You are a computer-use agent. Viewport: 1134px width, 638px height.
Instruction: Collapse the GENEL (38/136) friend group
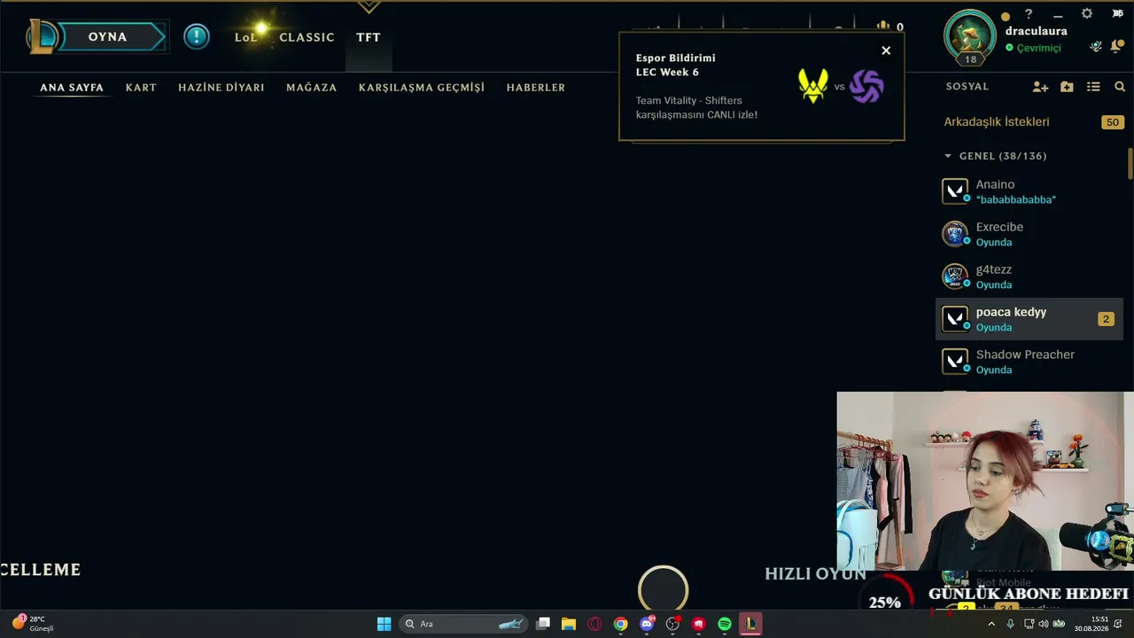pyautogui.click(x=995, y=156)
